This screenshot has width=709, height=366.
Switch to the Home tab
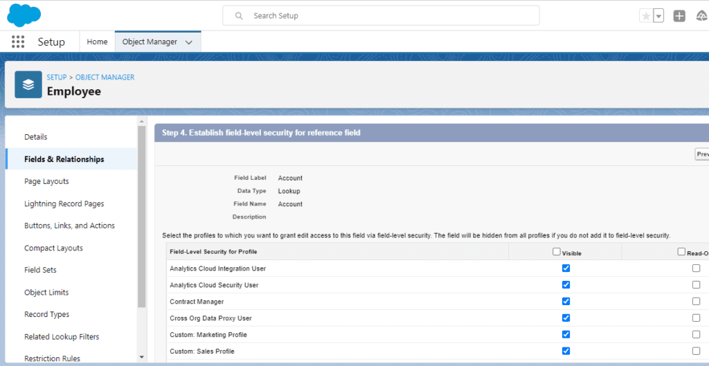(97, 42)
